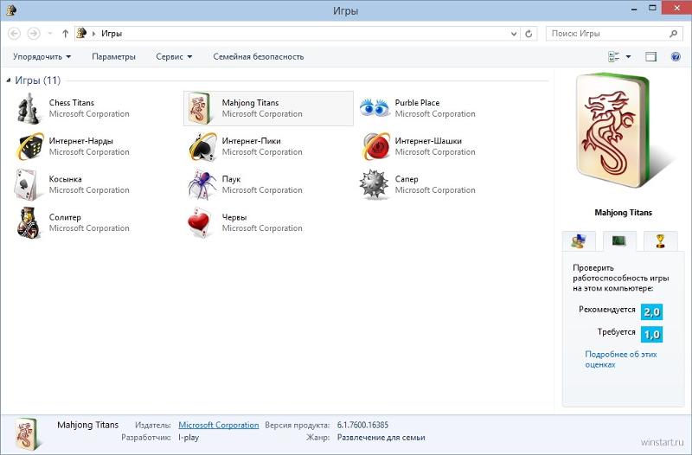This screenshot has width=692, height=455.
Task: Click the Back navigation arrow
Action: coord(14,34)
